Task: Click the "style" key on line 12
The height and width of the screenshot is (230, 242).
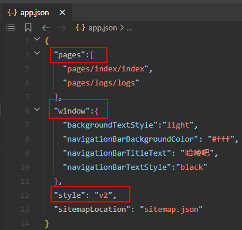Action: (x=69, y=195)
